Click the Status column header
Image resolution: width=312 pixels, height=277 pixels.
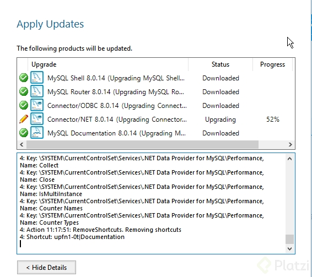click(x=220, y=64)
